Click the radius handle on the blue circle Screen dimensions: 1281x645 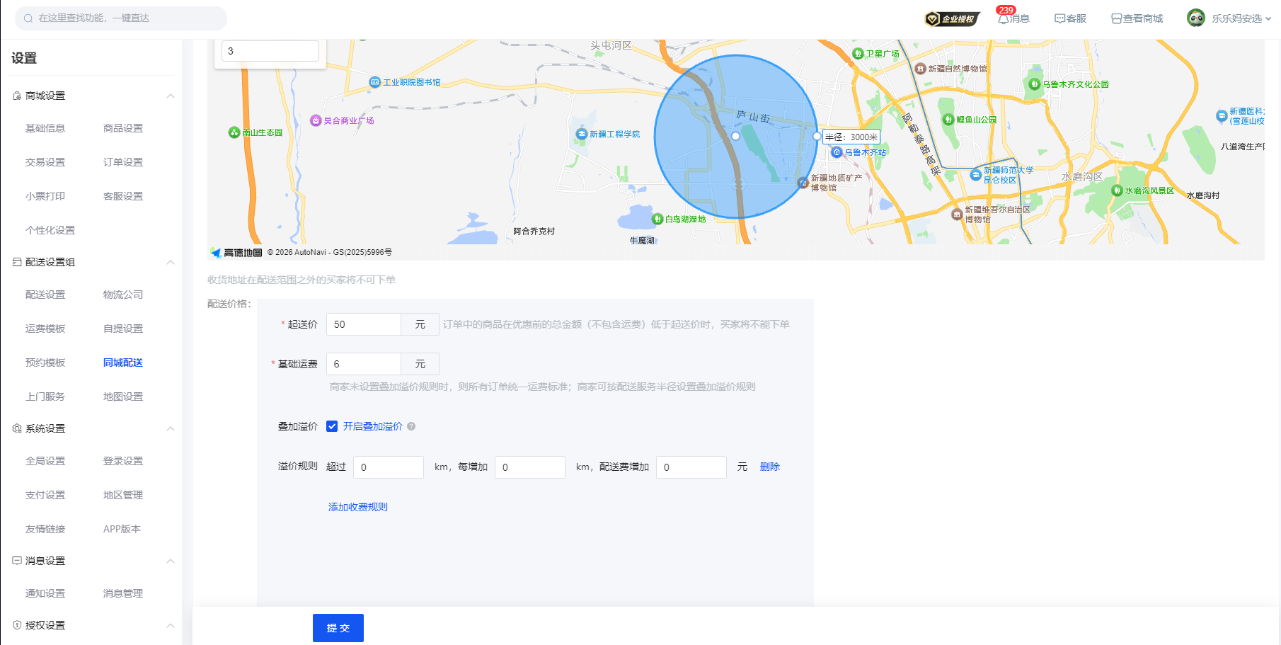[817, 136]
